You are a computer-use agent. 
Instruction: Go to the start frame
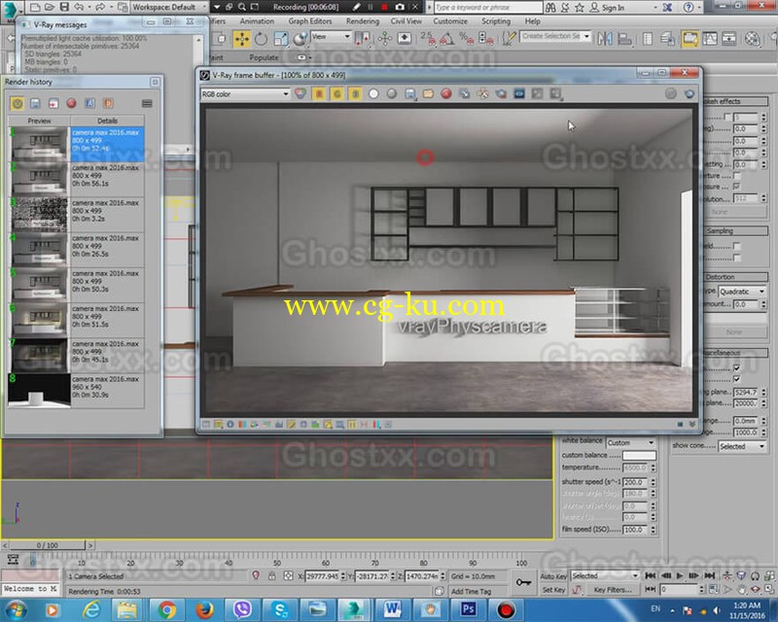(650, 576)
